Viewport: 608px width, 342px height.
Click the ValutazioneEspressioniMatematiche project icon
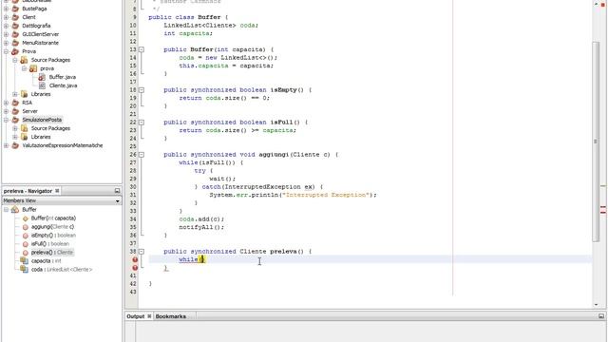[15, 145]
